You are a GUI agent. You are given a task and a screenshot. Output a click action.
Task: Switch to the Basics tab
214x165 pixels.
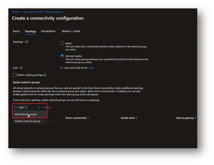point(16,31)
